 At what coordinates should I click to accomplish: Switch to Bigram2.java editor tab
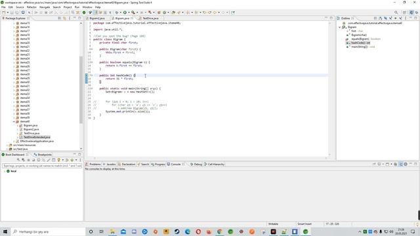coord(97,18)
